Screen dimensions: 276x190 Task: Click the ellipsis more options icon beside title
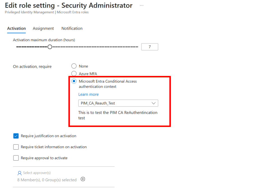(141, 6)
